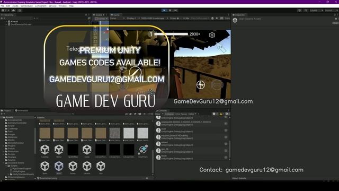The height and width of the screenshot is (191, 339).
Task: Select the AnimatorController folder
Action: (x=17, y=123)
